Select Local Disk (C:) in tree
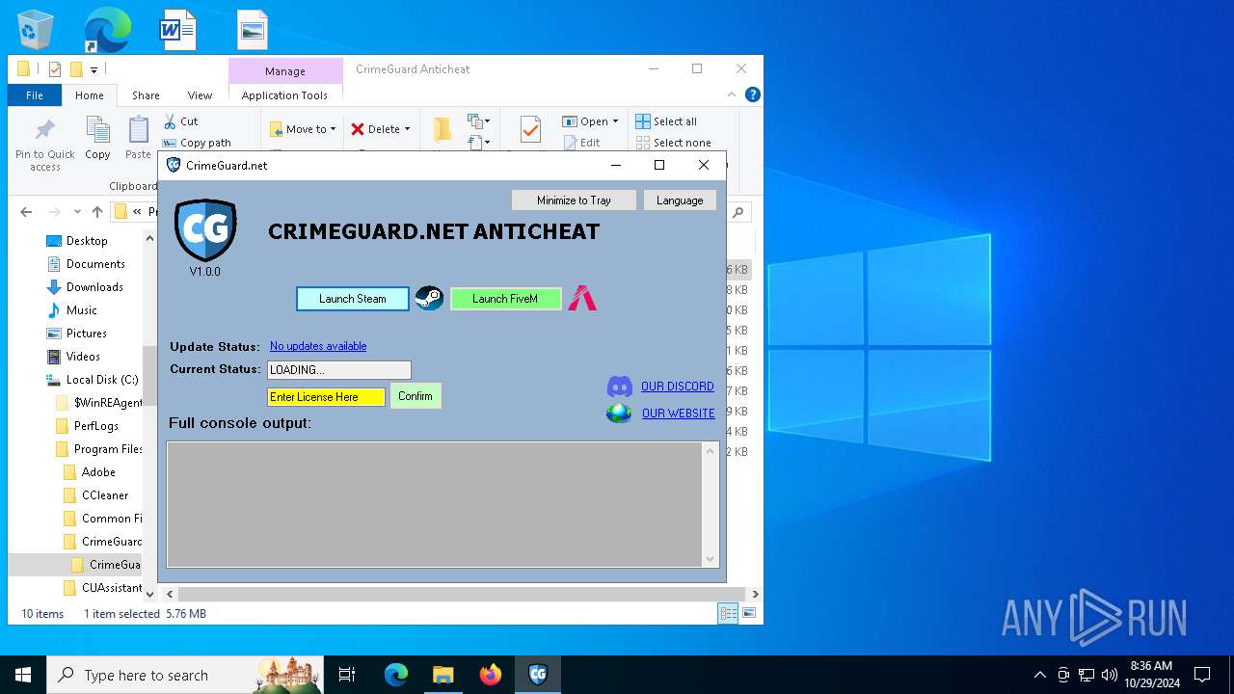The height and width of the screenshot is (694, 1234). [102, 380]
